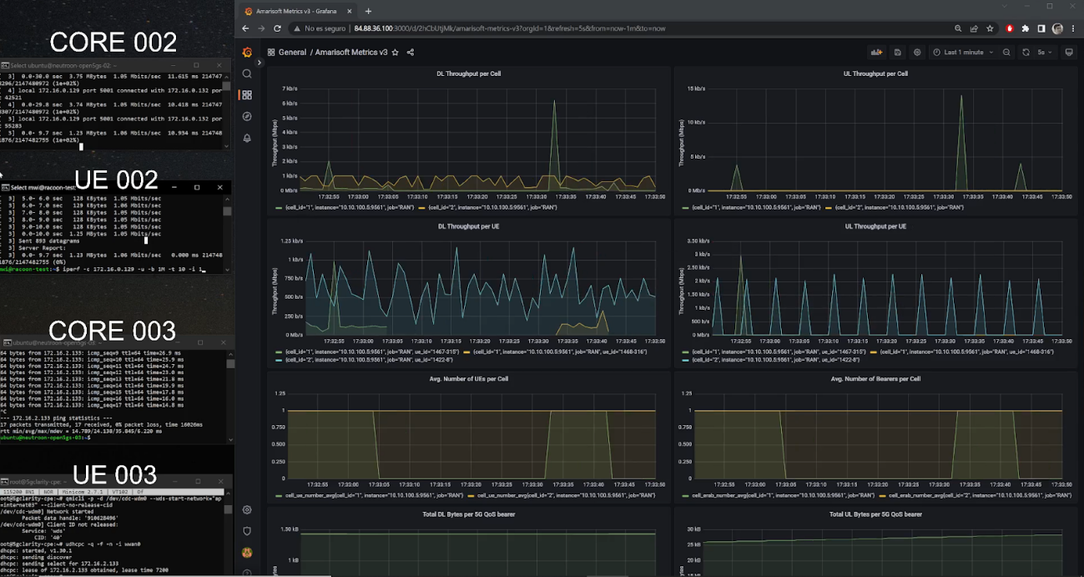
Task: Star the Amarisoft Metrics v3 dashboard
Action: [396, 52]
